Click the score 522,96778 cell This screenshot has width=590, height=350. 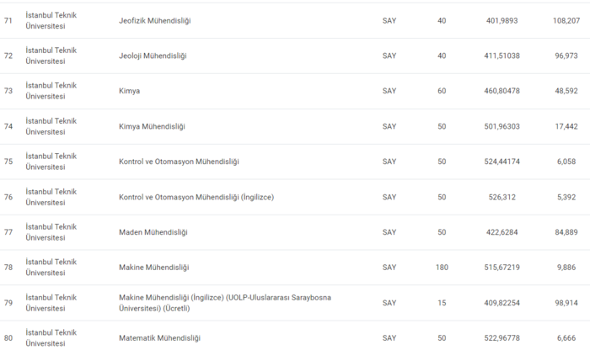click(502, 338)
